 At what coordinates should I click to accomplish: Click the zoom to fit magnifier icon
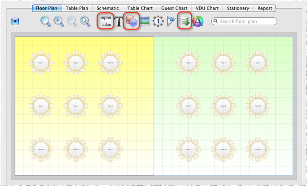click(46, 21)
